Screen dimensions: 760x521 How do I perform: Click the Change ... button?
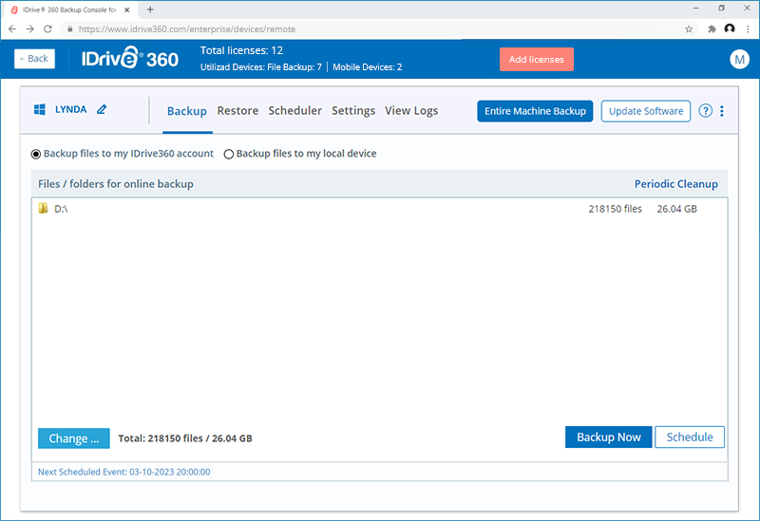click(x=74, y=438)
